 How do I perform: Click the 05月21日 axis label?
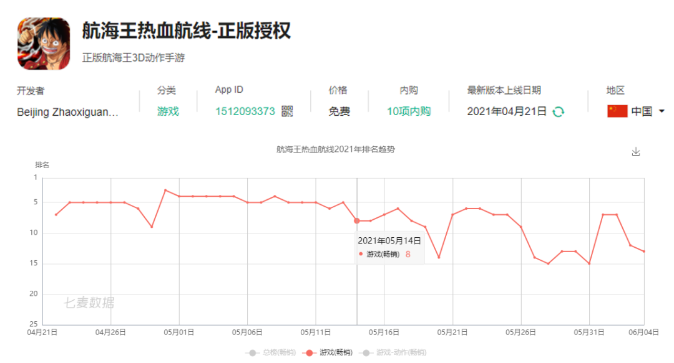pos(452,332)
